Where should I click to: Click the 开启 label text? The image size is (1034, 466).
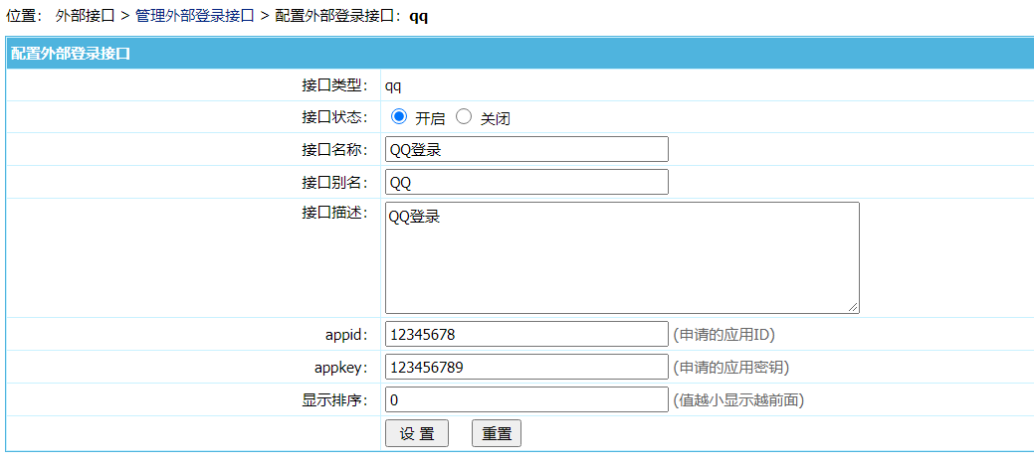pos(430,118)
